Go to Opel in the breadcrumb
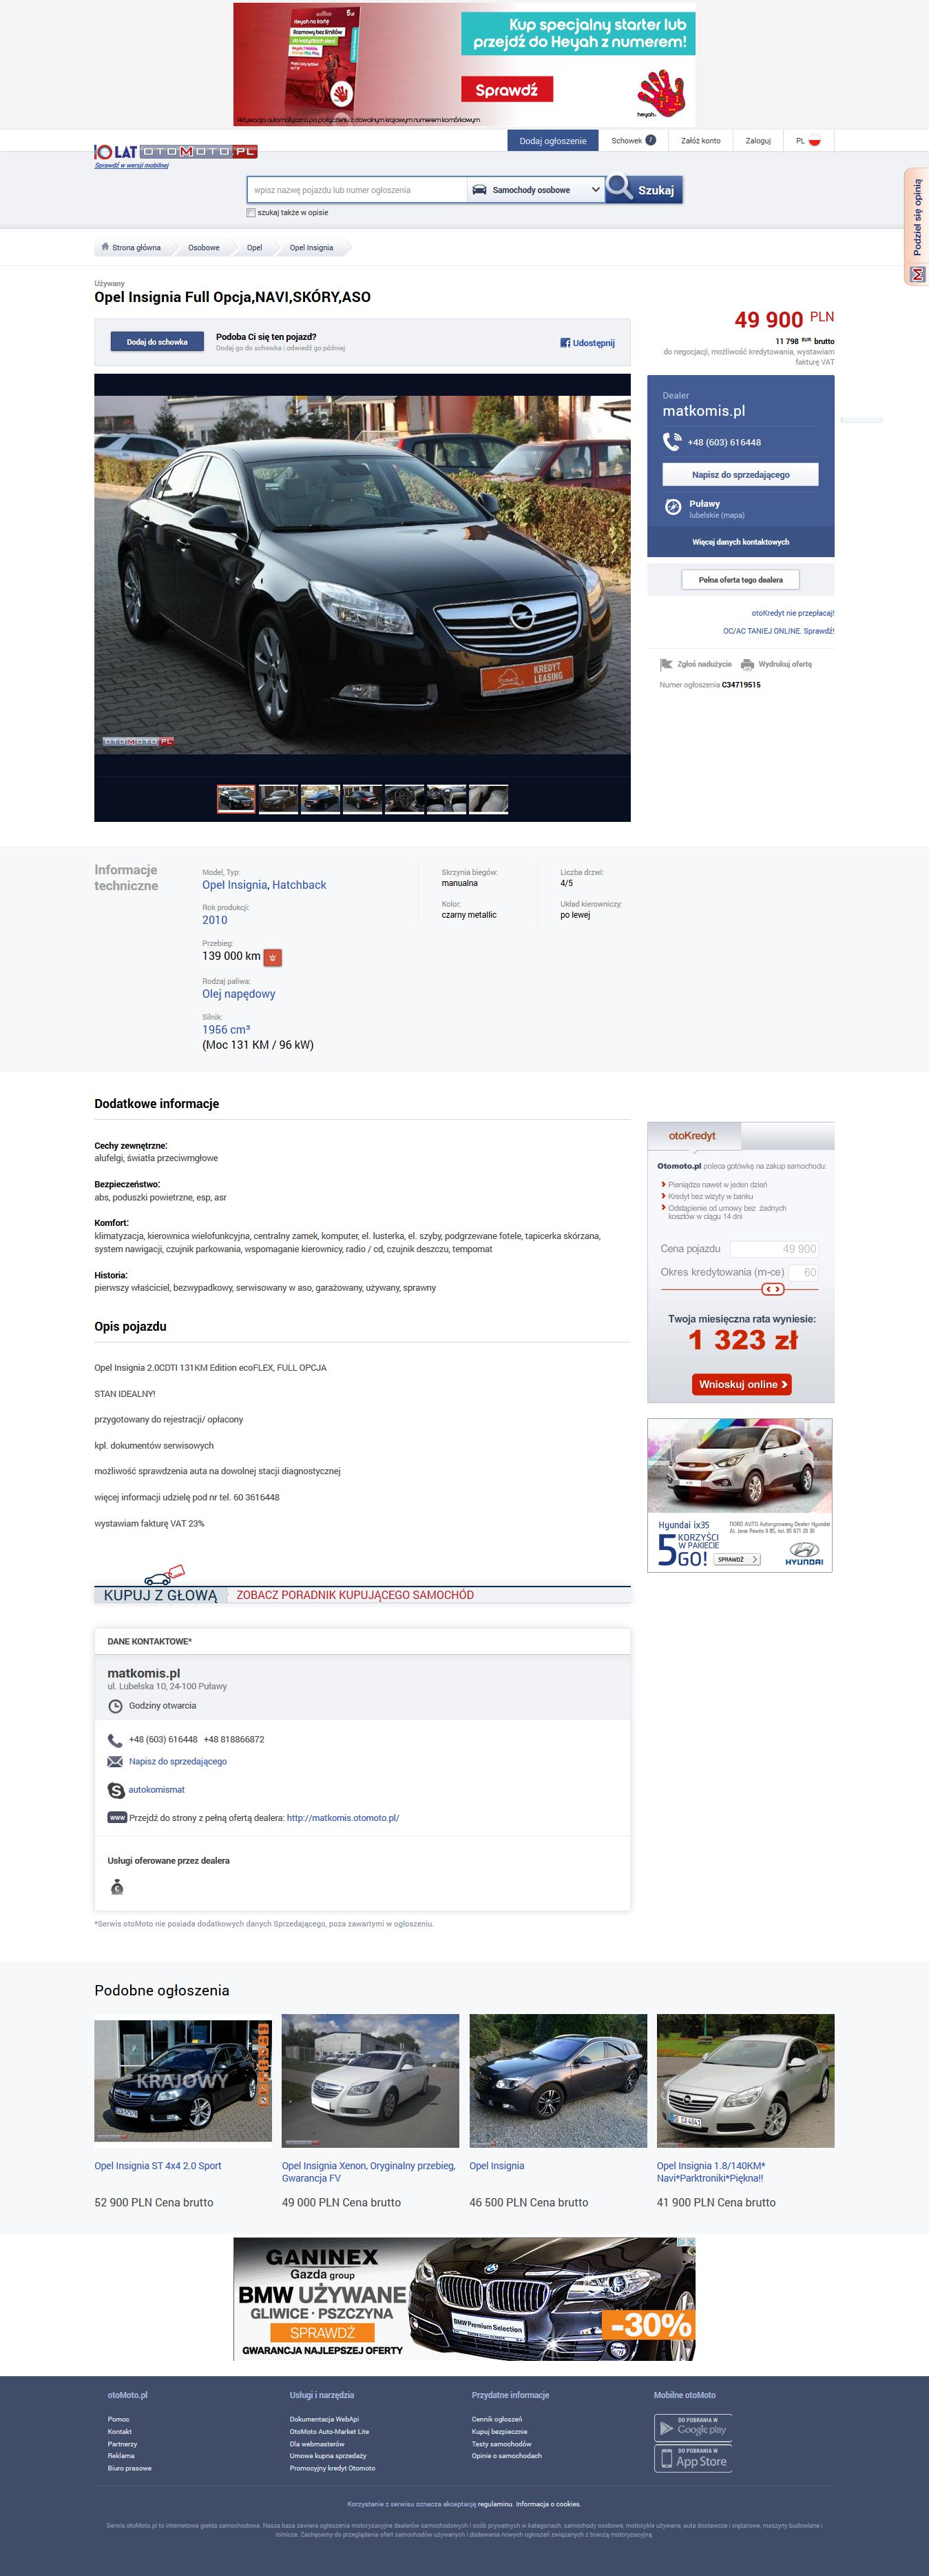 coord(255,248)
